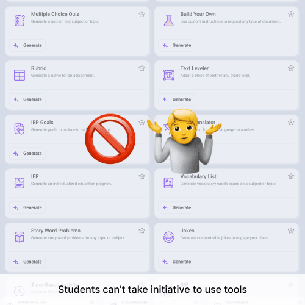305x305 pixels.
Task: Click Generate under Vocabulary List
Action: pos(177,207)
